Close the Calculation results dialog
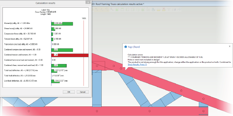 tap(88, 2)
